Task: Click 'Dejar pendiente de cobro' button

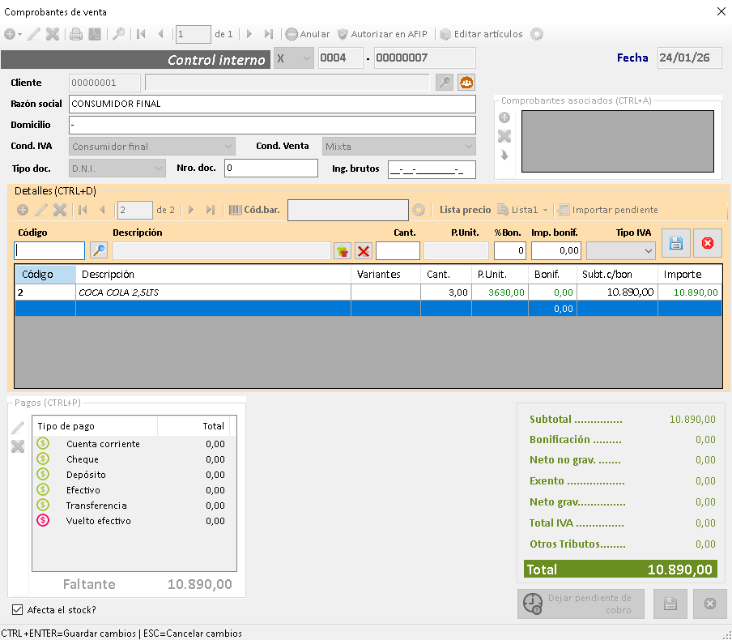Action: [x=580, y=604]
